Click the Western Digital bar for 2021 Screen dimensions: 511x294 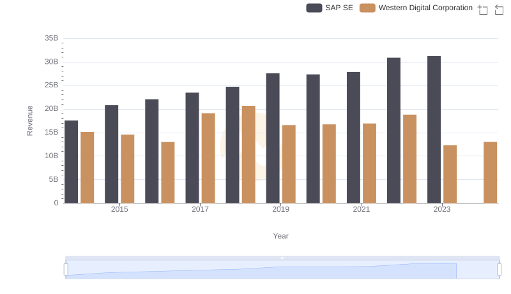[x=370, y=163]
